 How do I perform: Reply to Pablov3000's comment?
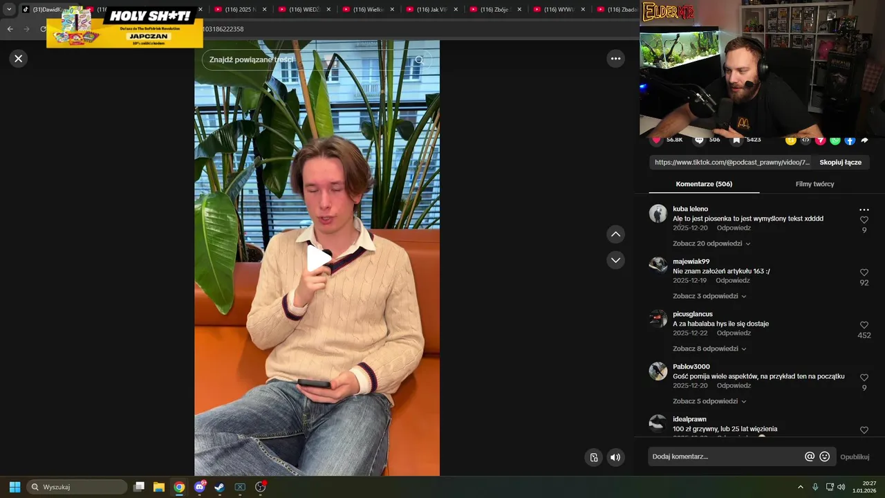(733, 386)
